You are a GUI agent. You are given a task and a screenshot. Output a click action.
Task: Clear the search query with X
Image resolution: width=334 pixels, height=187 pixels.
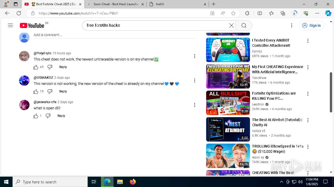pos(231,25)
